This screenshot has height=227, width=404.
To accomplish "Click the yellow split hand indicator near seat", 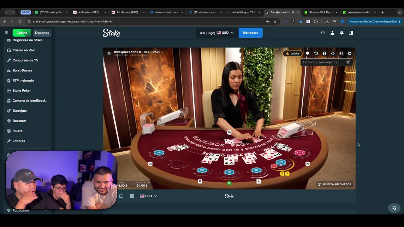I will [x=285, y=173].
